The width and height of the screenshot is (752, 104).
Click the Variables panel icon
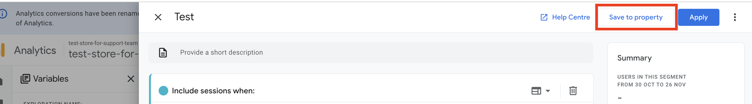coord(25,79)
